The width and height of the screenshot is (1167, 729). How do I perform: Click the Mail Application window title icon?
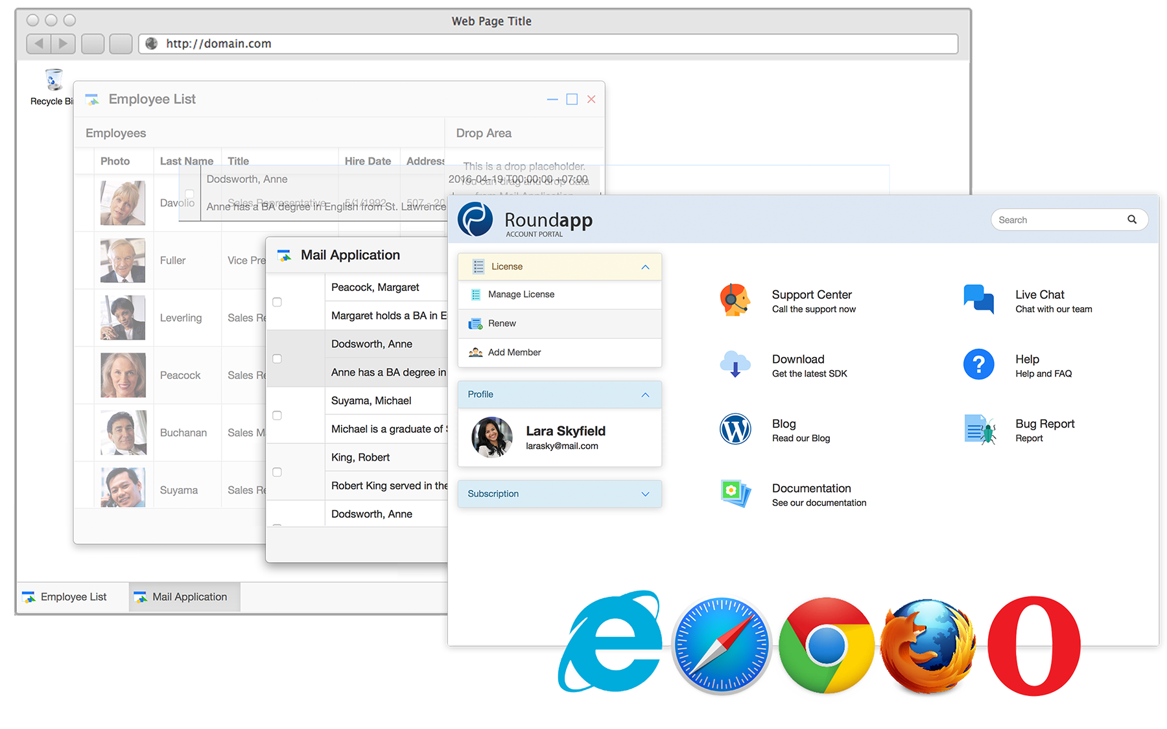[x=285, y=255]
